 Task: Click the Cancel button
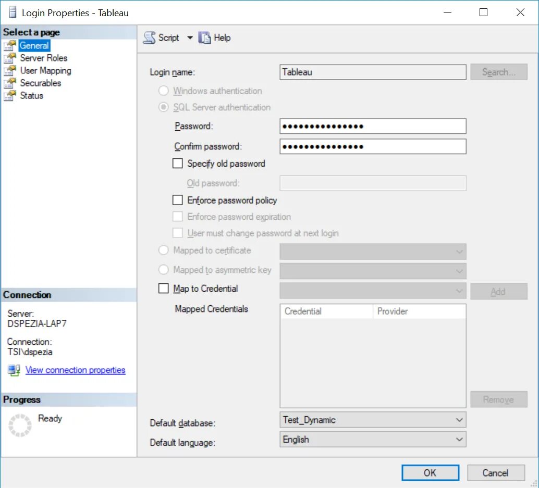(x=496, y=473)
